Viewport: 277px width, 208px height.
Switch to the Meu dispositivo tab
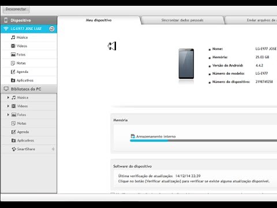tap(99, 20)
